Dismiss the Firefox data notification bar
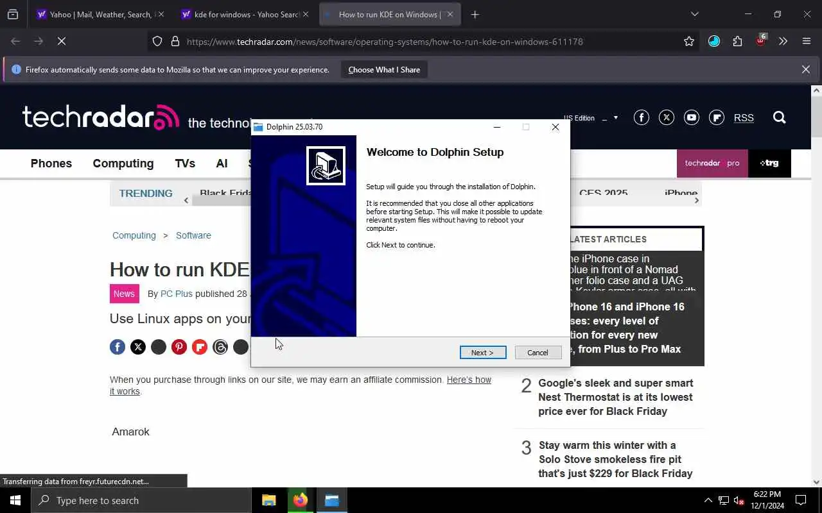This screenshot has height=513, width=822. [x=805, y=69]
